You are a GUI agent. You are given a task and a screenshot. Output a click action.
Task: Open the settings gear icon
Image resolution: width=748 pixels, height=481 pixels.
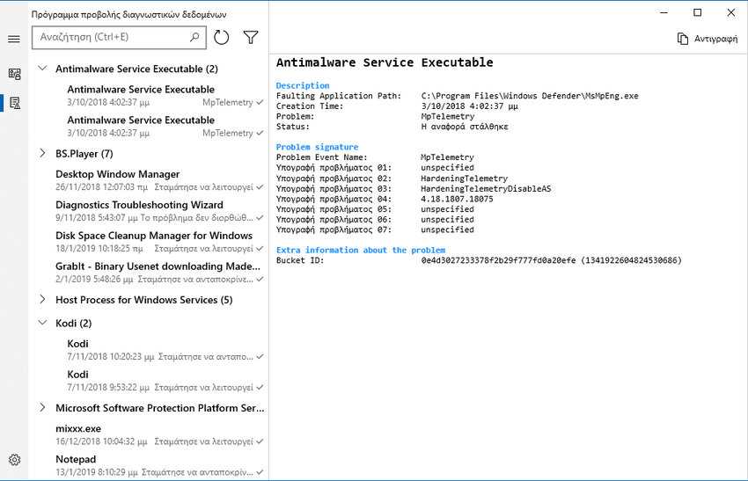tap(14, 460)
